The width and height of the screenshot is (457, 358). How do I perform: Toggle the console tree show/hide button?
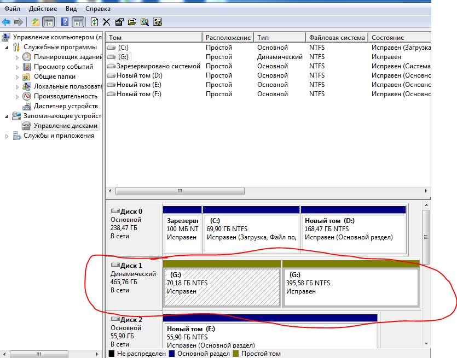pos(49,22)
